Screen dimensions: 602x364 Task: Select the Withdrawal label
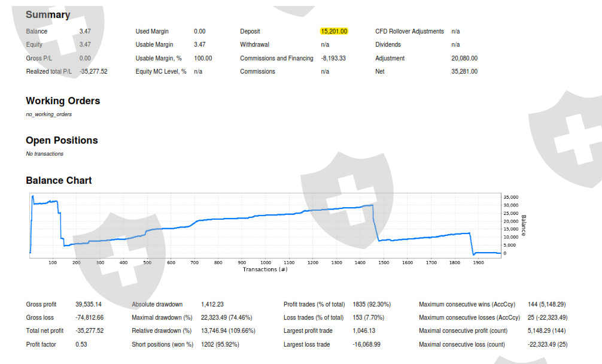pos(254,44)
